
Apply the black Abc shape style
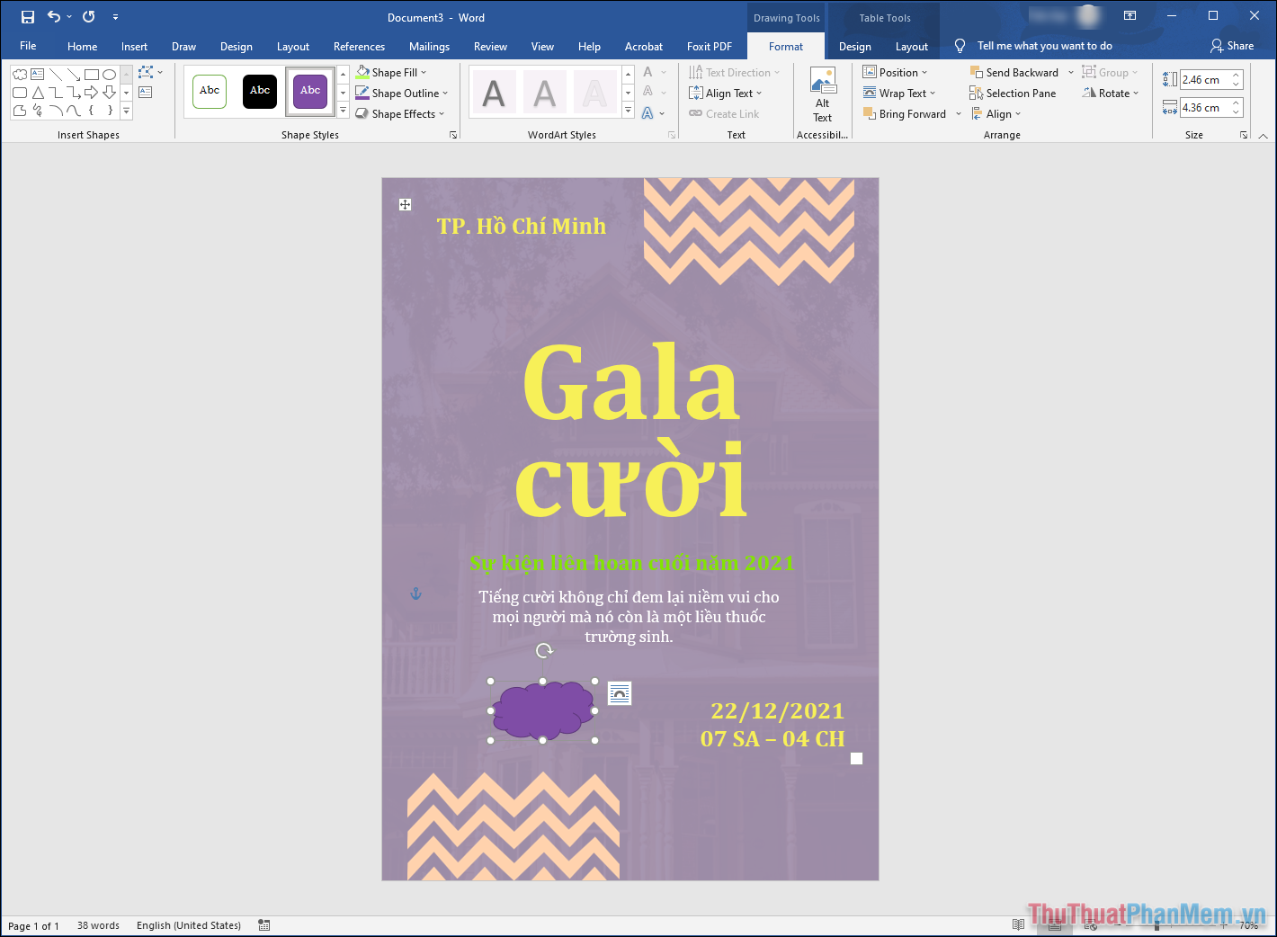point(260,91)
